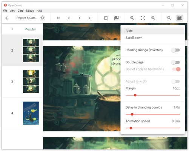Screen dimensions: 189x151
Task: Click page number 4 in sidebar
Action: [x=12, y=113]
